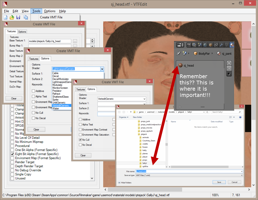The height and width of the screenshot is (200, 258).
Task: Click the New file icon in VTFEdit toolbar
Action: (x=6, y=17)
